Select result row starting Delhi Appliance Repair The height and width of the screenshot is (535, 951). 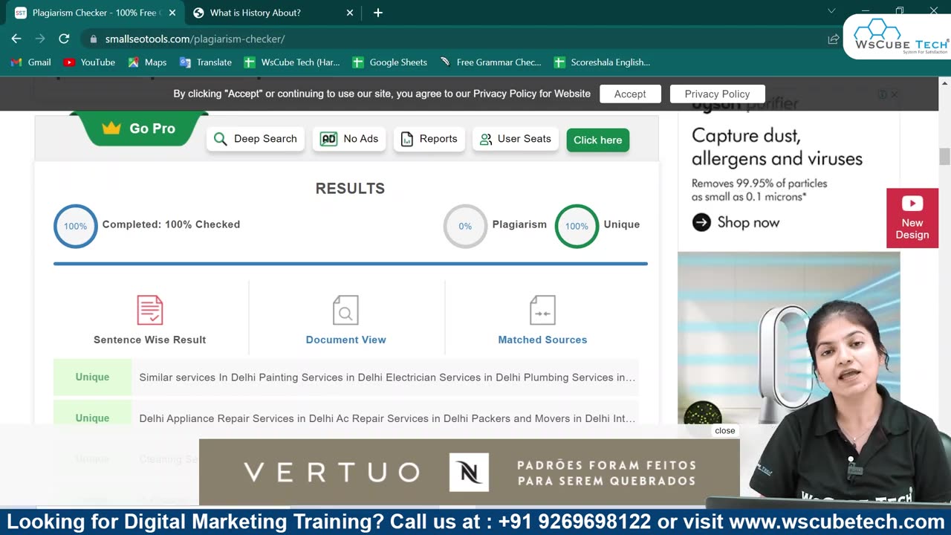[x=345, y=418]
